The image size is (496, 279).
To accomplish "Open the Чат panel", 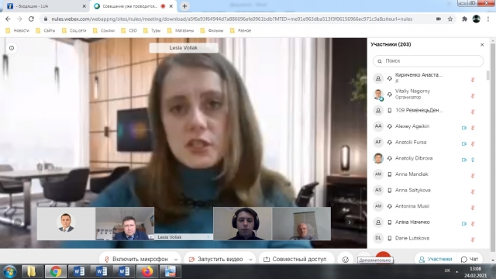I will tap(470, 259).
